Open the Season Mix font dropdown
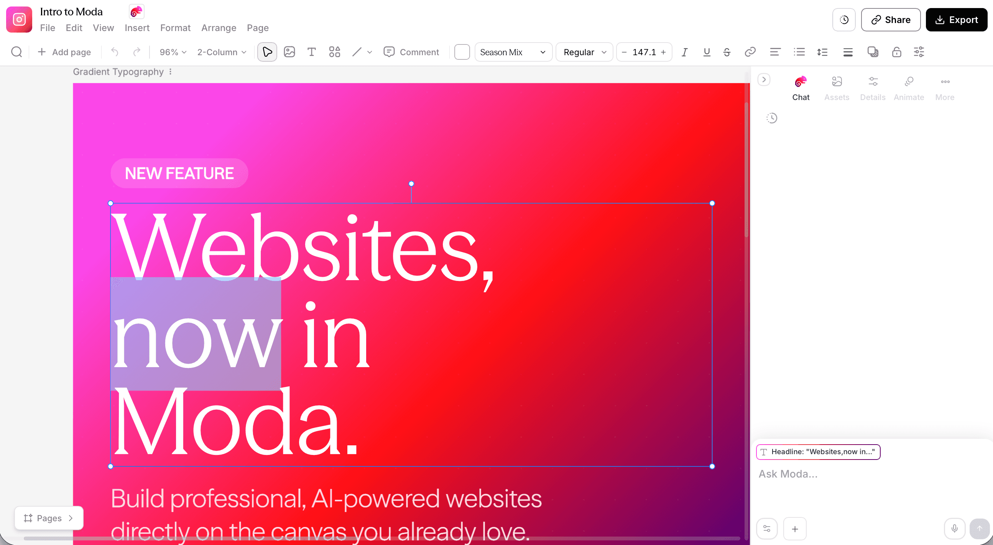The height and width of the screenshot is (545, 993). coord(513,52)
